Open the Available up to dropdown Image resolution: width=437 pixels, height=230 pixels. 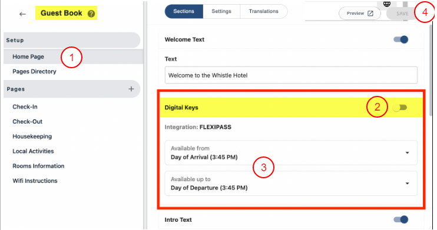[291, 183]
